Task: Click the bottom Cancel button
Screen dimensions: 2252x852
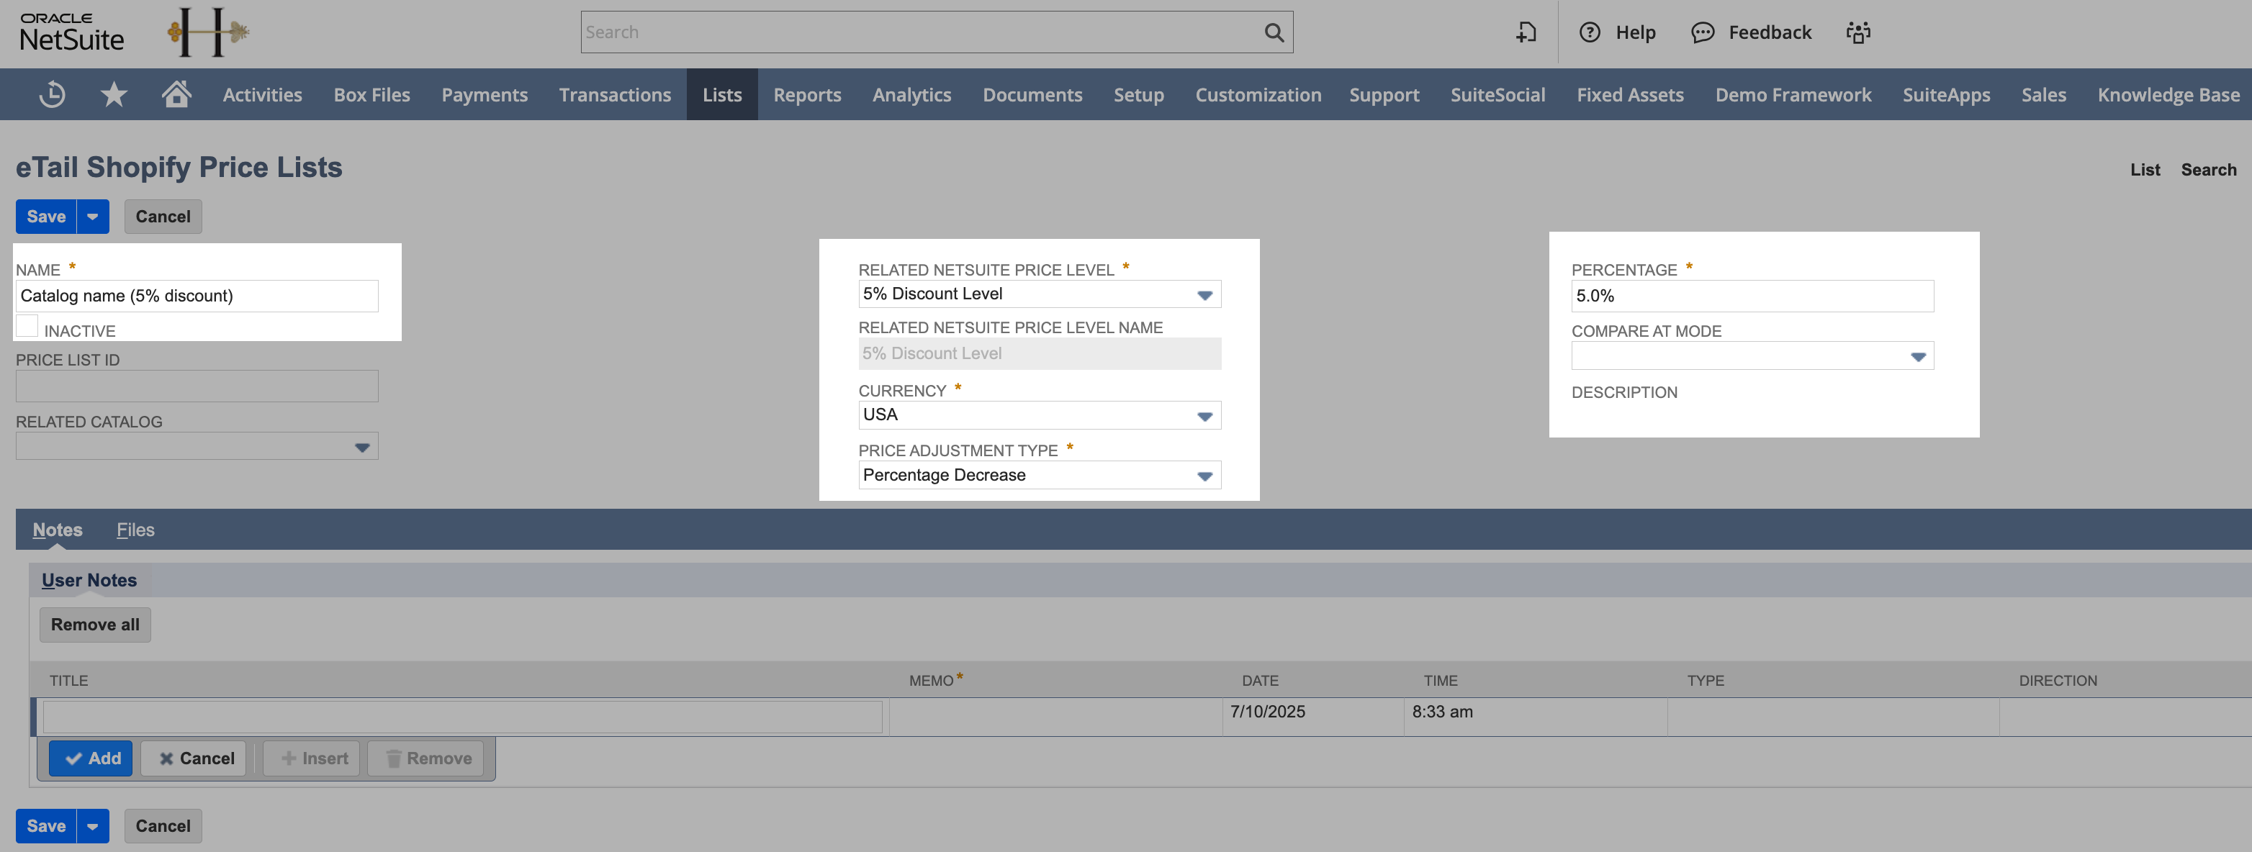Action: [x=163, y=826]
